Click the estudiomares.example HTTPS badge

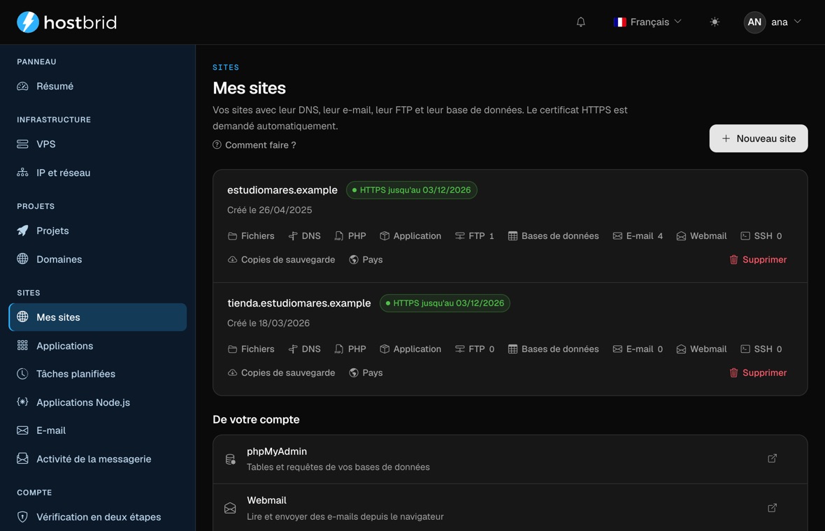(411, 190)
